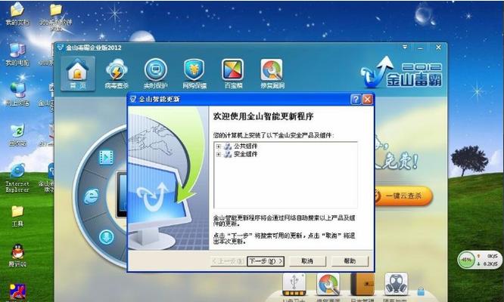Click the 金山毒霸 2012 logo
The image size is (504, 302).
tap(402, 72)
